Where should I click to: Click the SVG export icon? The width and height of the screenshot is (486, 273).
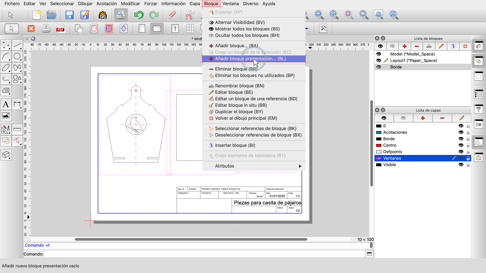[x=102, y=15]
